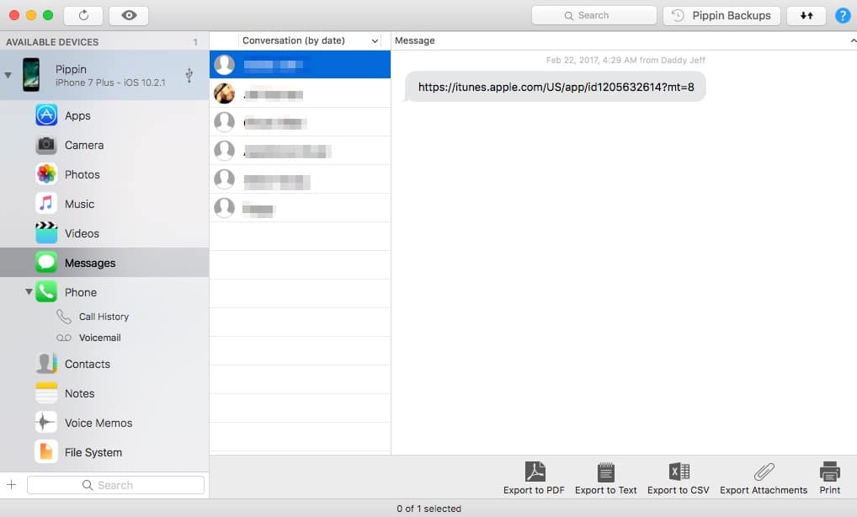857x517 pixels.
Task: Minimize the window with the yellow button
Action: click(x=31, y=15)
